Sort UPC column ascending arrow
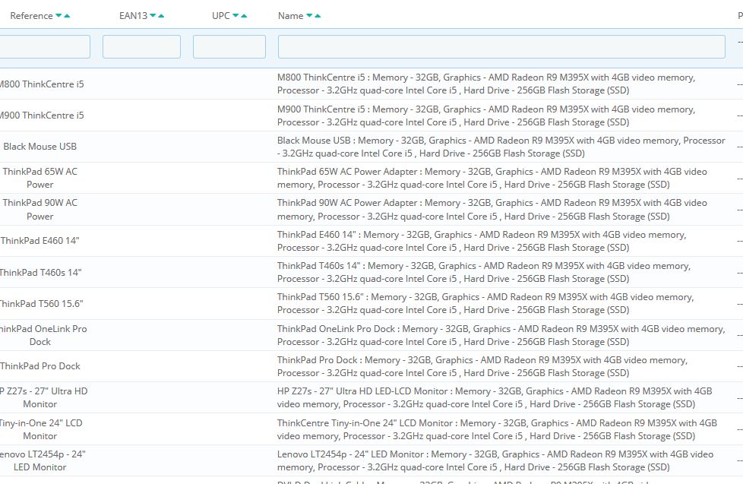Viewport: 743px width, 484px height. point(244,16)
